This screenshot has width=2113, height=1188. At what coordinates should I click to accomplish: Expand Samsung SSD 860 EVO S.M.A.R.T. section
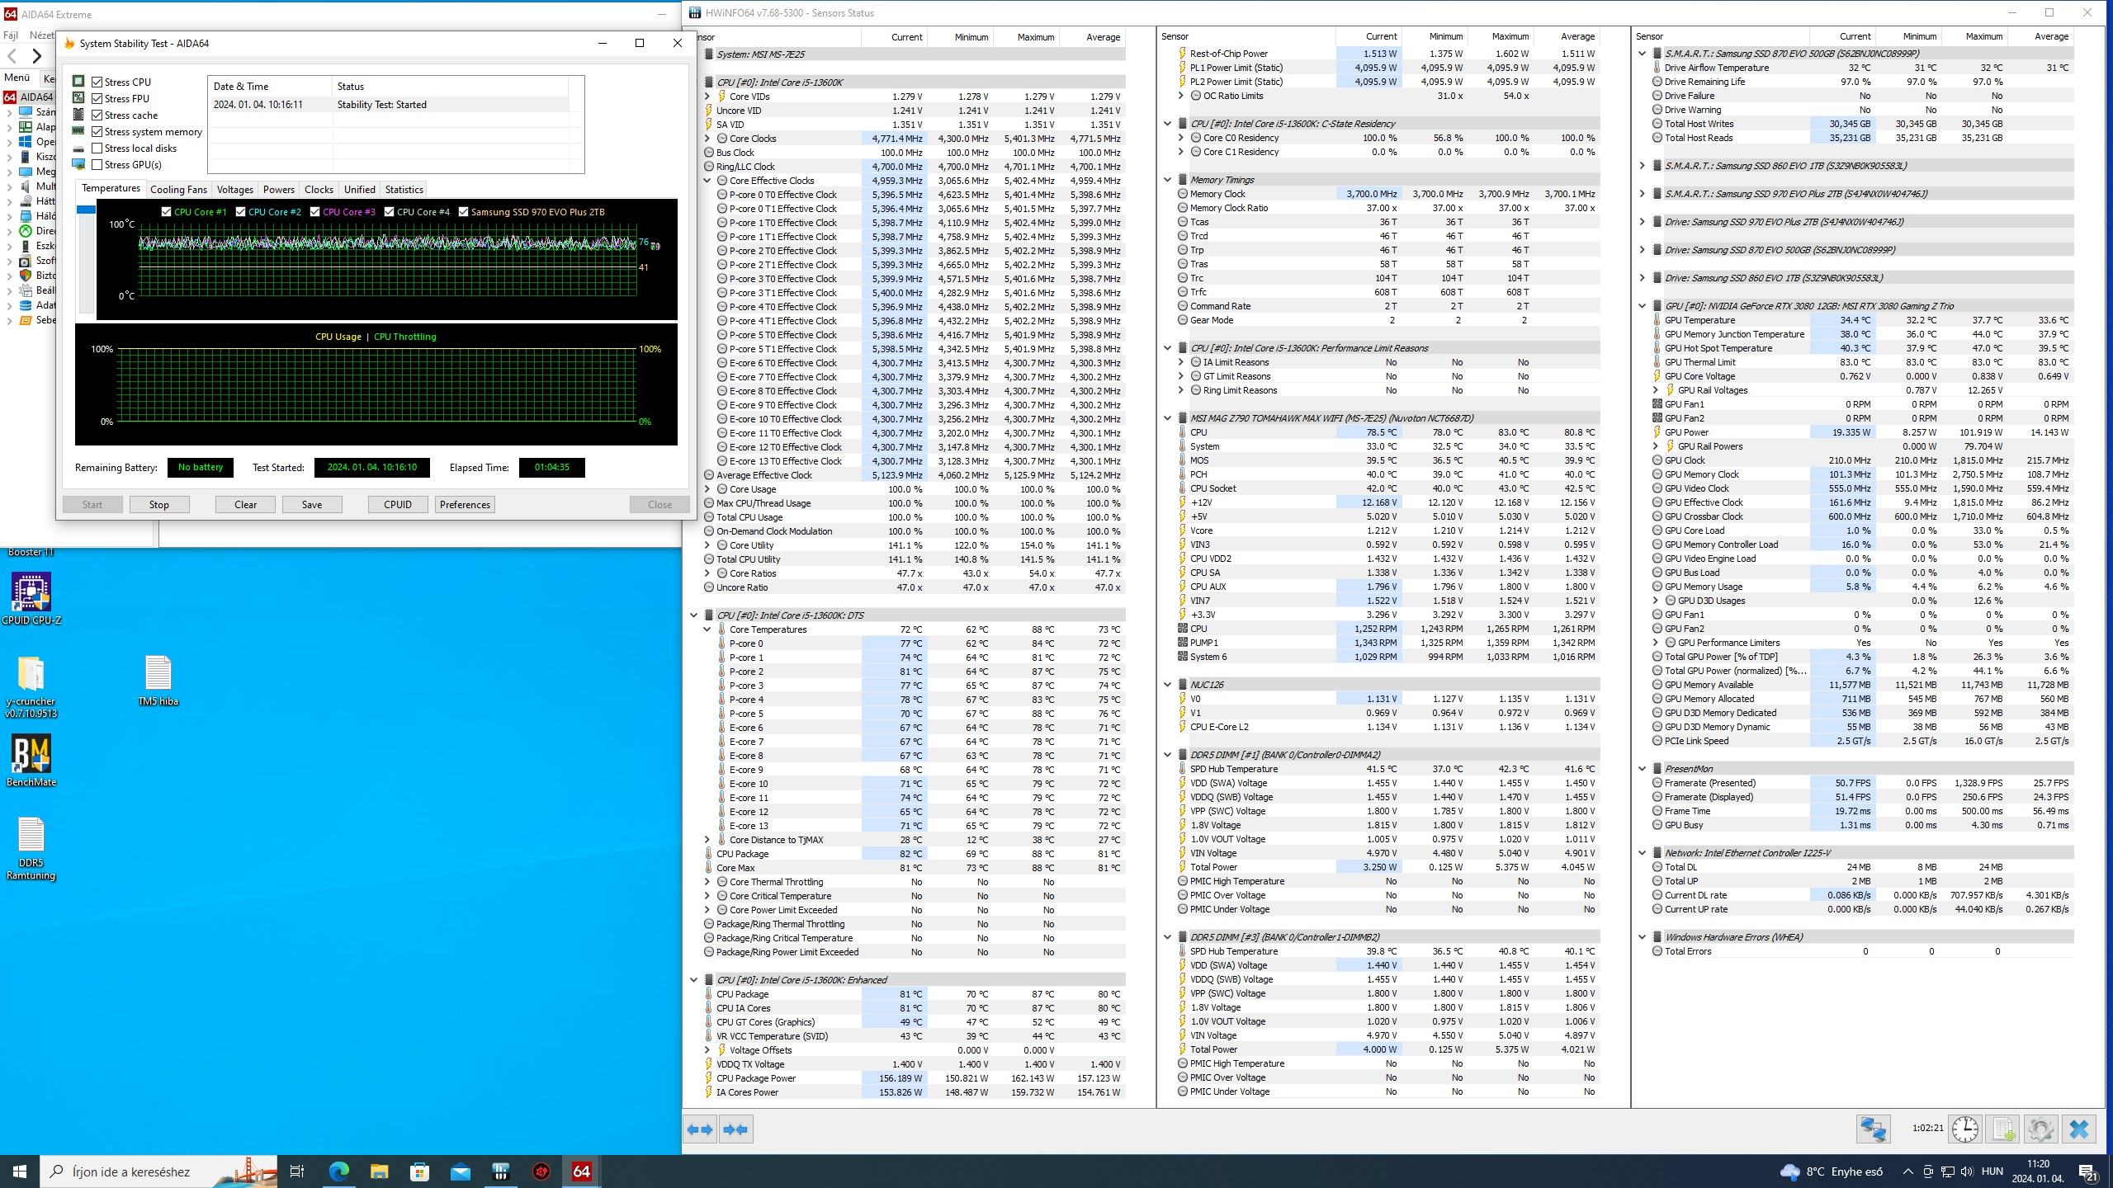tap(1642, 166)
